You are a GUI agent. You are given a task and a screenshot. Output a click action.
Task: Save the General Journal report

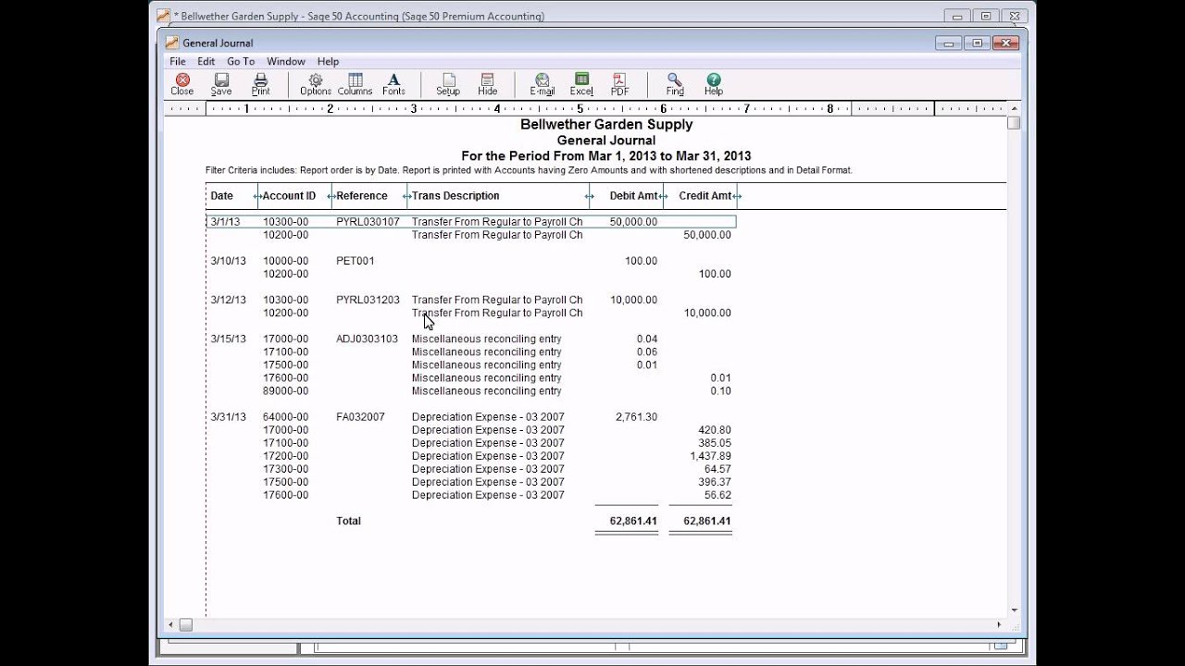coord(221,84)
